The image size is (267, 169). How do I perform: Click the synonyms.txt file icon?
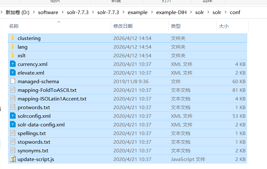click(13, 150)
